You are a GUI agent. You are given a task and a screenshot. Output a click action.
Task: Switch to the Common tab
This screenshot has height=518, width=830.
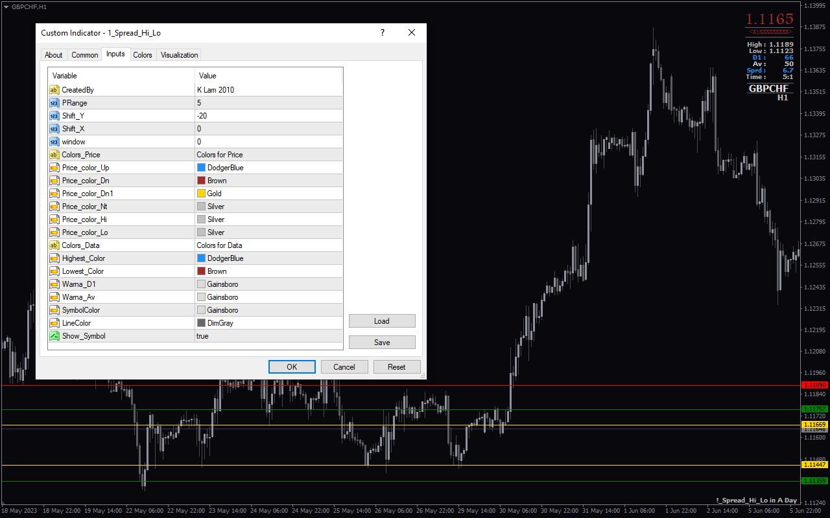85,55
